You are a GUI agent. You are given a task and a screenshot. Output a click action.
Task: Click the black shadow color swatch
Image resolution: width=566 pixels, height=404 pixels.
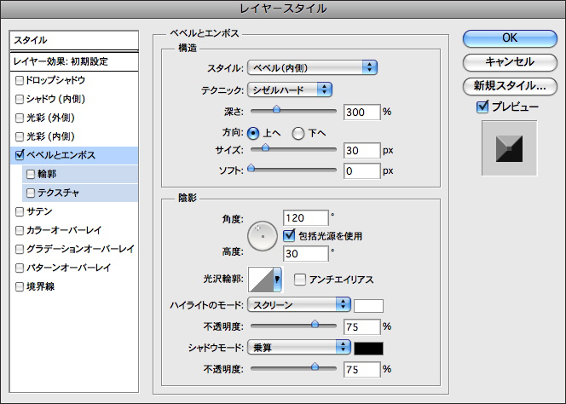pos(369,348)
